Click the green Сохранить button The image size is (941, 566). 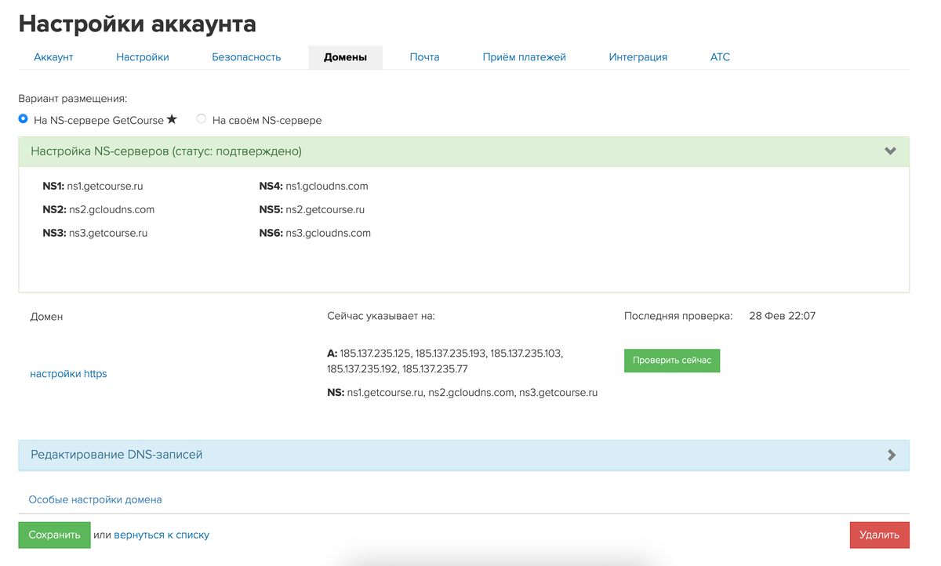(x=54, y=535)
